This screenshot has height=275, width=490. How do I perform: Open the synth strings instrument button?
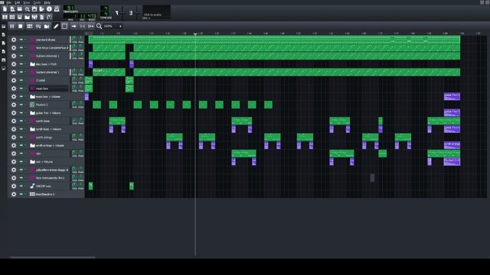click(49, 137)
